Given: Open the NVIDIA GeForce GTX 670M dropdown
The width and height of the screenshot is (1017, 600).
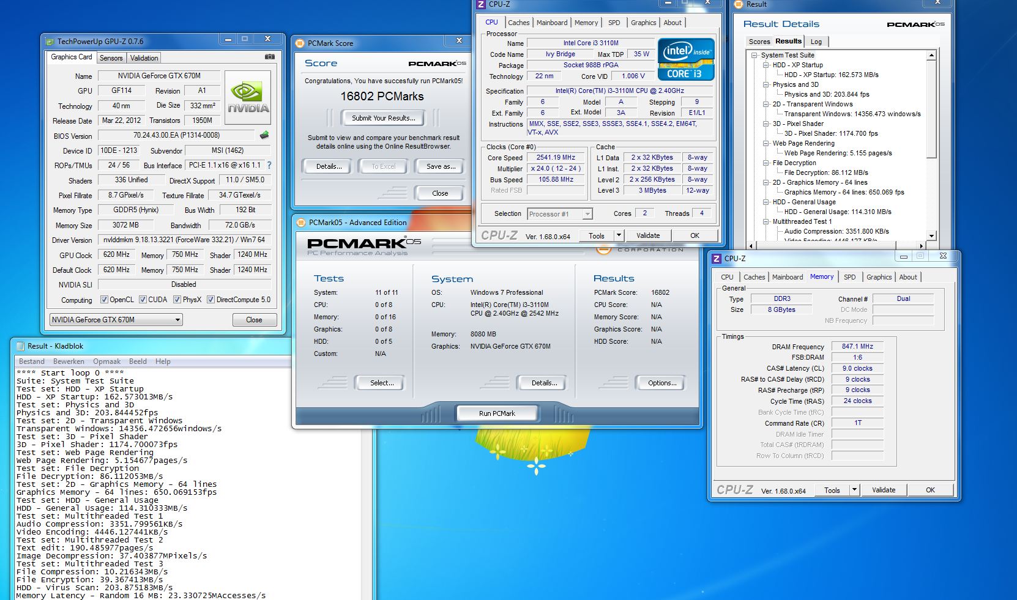Looking at the screenshot, I should click(116, 320).
